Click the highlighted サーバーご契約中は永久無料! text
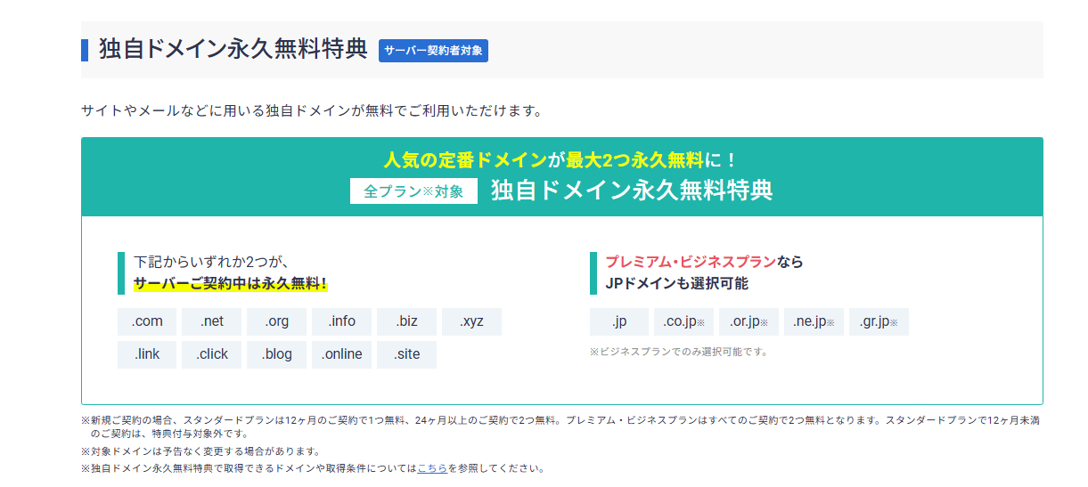Screen dimensions: 1088x487 coord(231,284)
